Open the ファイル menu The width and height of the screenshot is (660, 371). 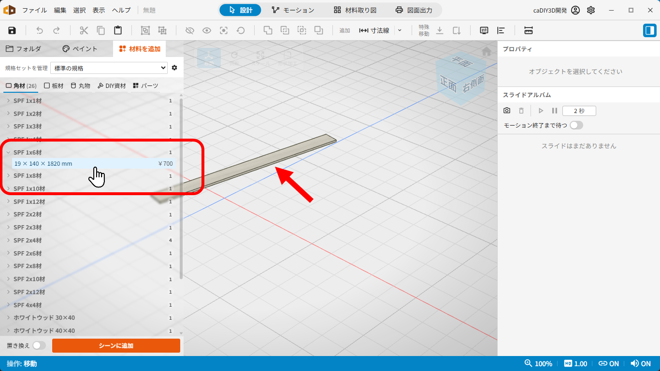pyautogui.click(x=35, y=10)
